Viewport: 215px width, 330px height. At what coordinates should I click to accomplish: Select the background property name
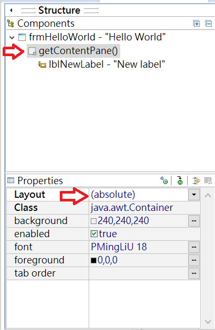pyautogui.click(x=41, y=221)
